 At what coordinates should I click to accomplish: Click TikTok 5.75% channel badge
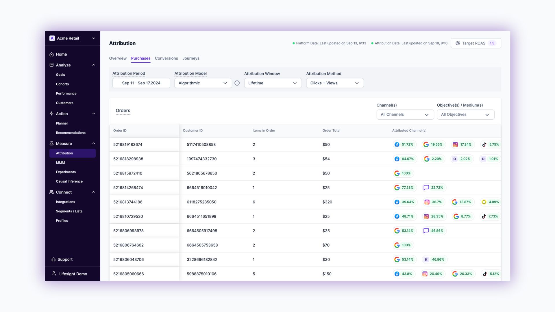[x=491, y=144]
